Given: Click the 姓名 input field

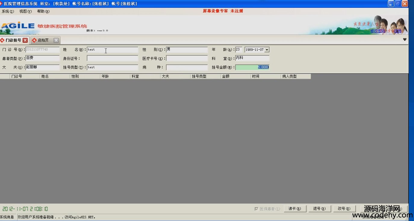Looking at the screenshot, I should (x=112, y=50).
